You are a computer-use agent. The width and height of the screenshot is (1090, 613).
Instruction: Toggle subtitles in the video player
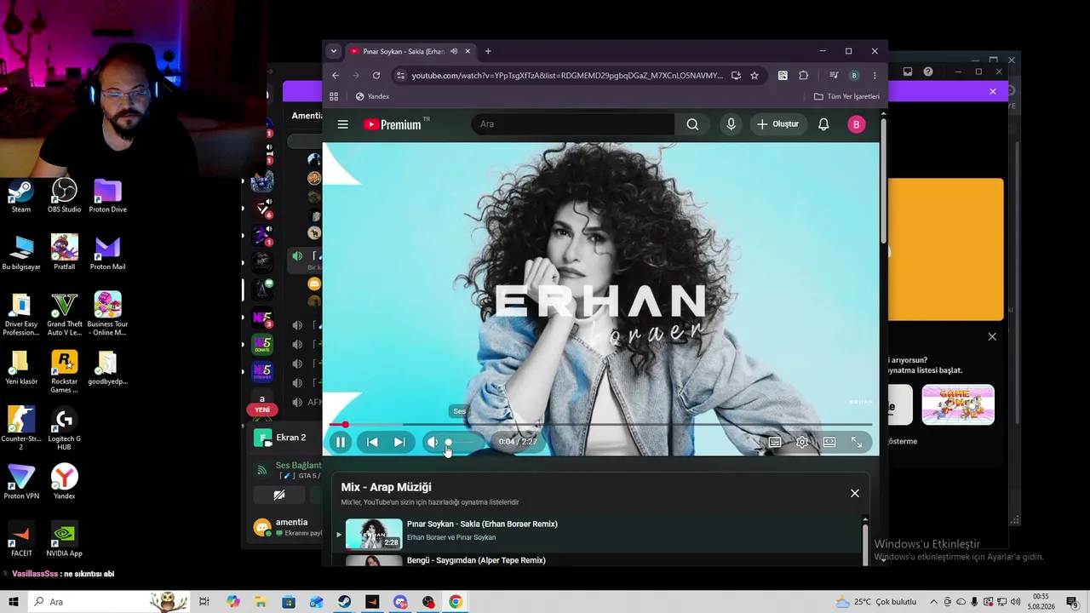(x=775, y=442)
